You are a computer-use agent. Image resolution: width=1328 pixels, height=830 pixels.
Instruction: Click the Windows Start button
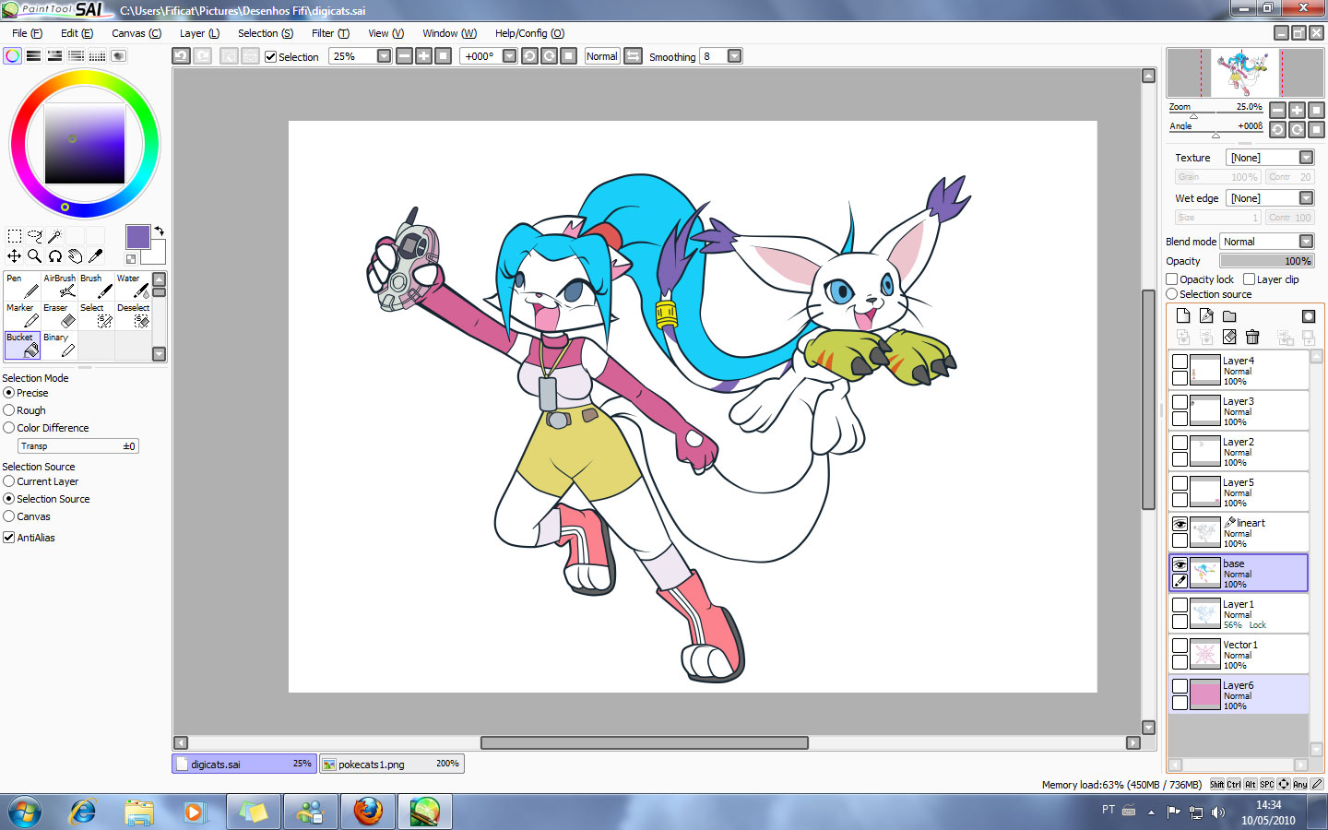coord(25,812)
